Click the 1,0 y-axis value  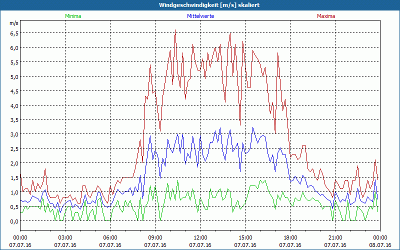click(x=14, y=192)
